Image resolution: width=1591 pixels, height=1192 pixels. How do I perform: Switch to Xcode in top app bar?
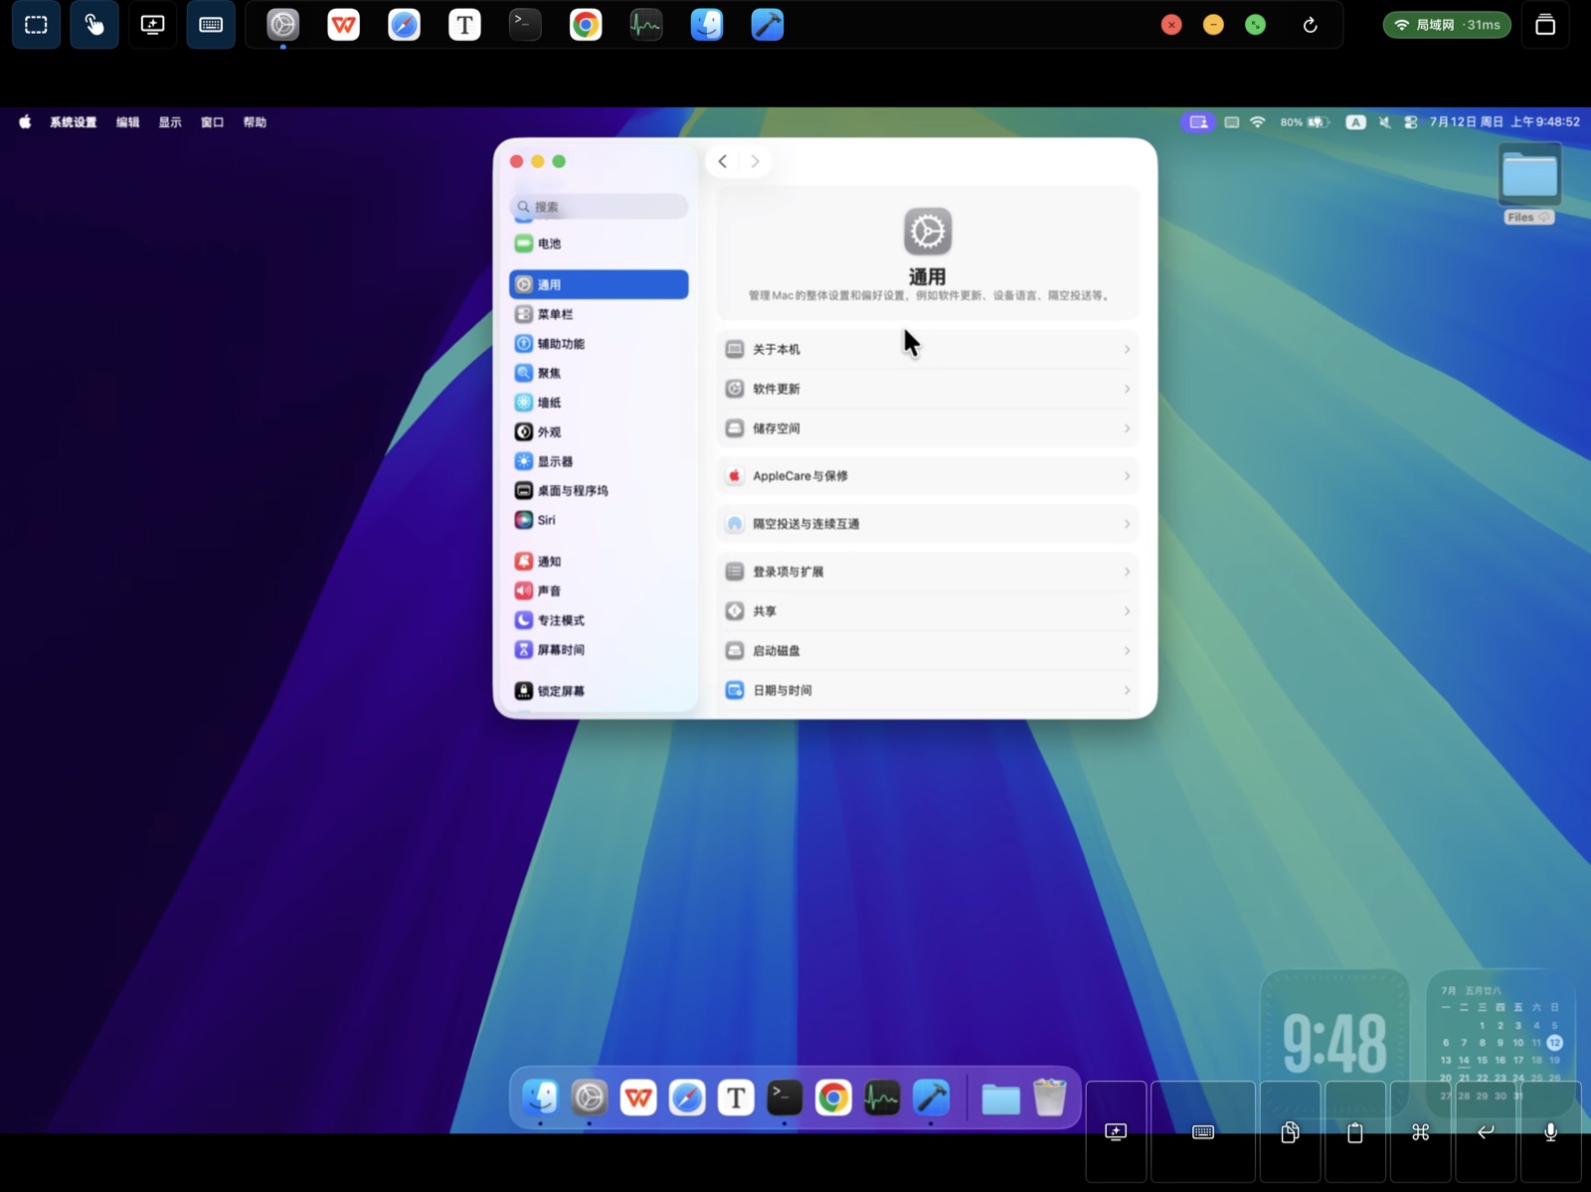coord(768,25)
